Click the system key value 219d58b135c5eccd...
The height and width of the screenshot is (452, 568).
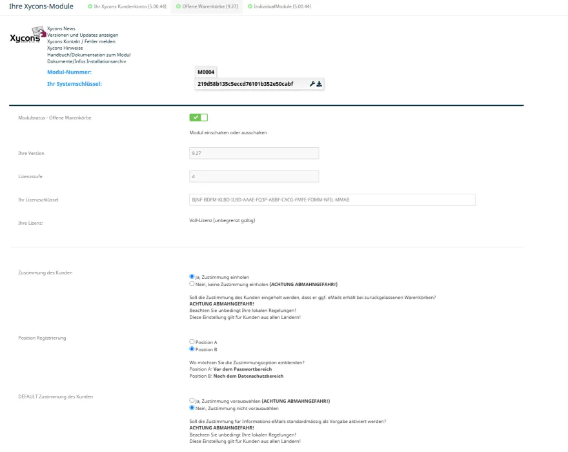click(245, 84)
